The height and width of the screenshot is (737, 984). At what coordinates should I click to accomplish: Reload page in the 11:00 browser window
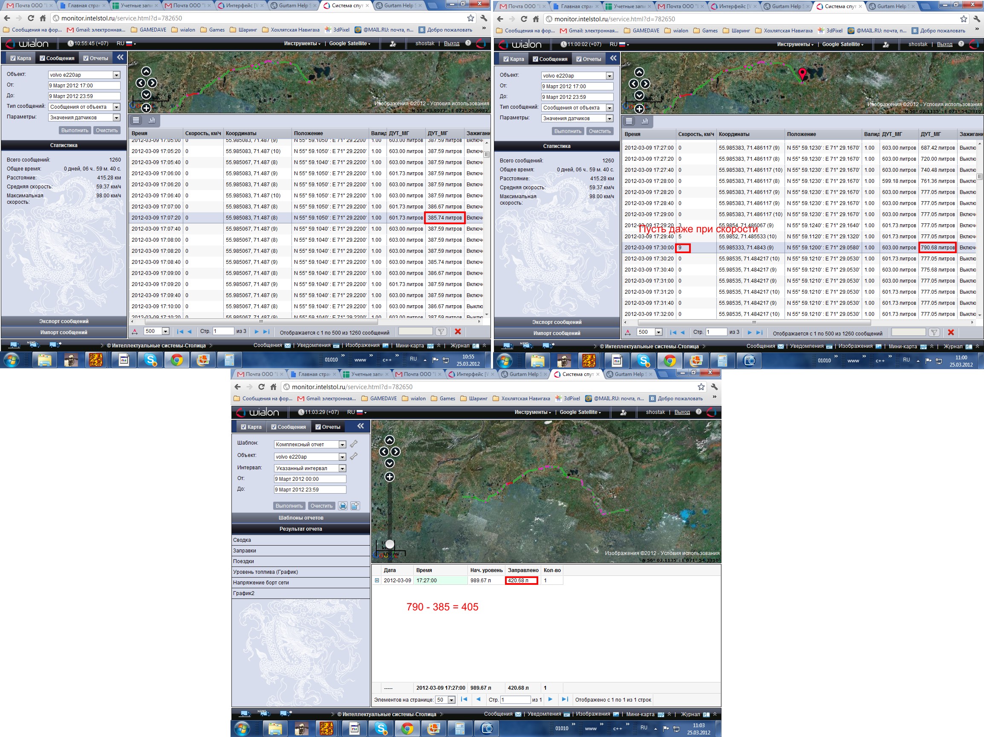(x=524, y=19)
